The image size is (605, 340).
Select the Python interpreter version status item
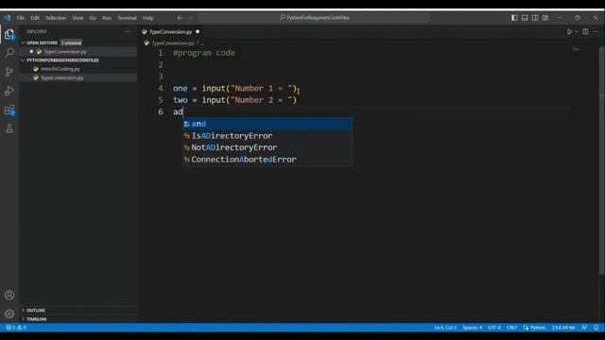pos(563,328)
